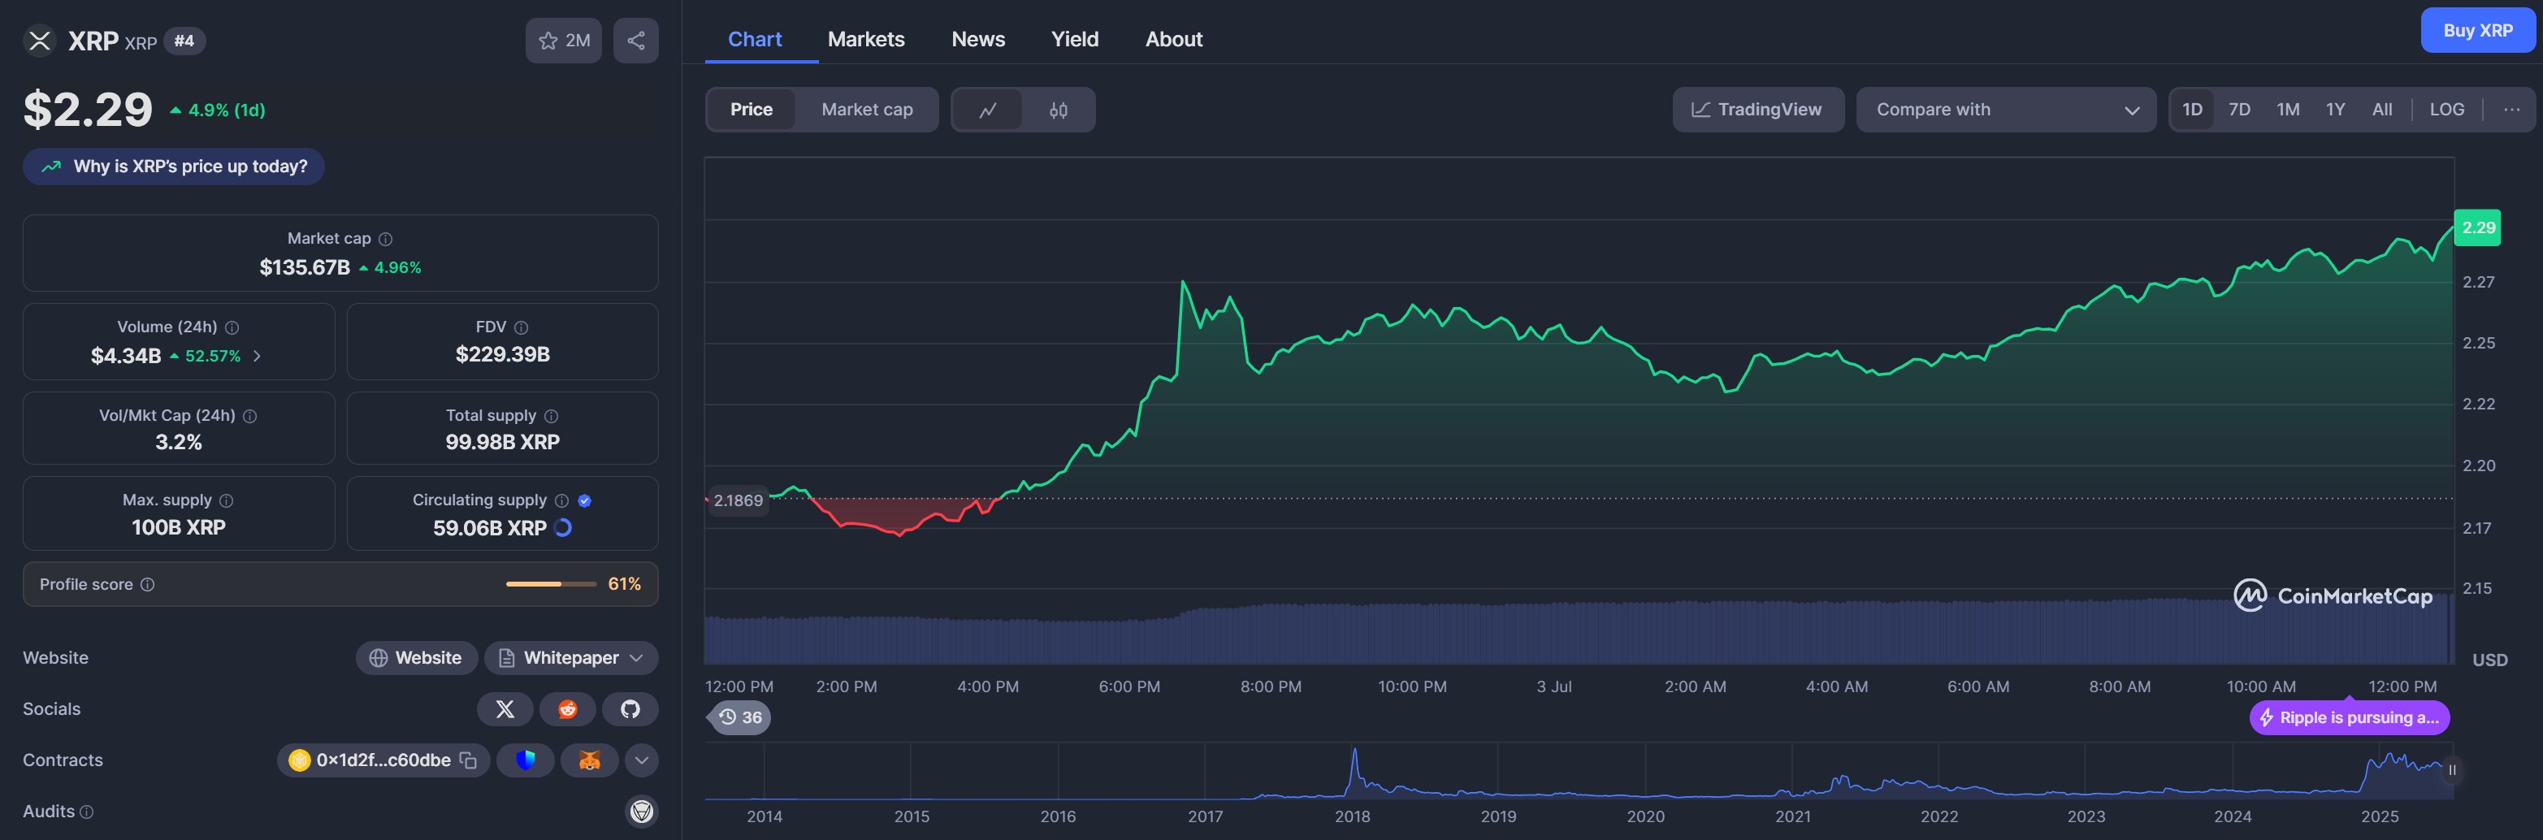Click the Max. supply info icon
The width and height of the screenshot is (2543, 840).
tap(226, 500)
